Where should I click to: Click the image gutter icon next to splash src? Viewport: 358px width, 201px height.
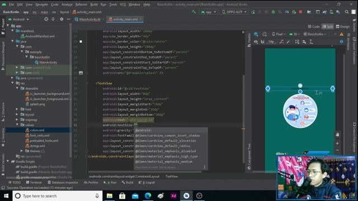(81, 73)
